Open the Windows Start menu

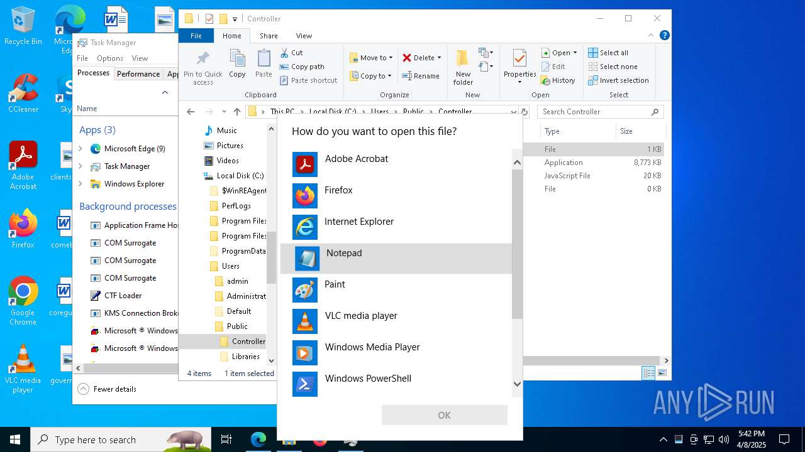click(15, 439)
